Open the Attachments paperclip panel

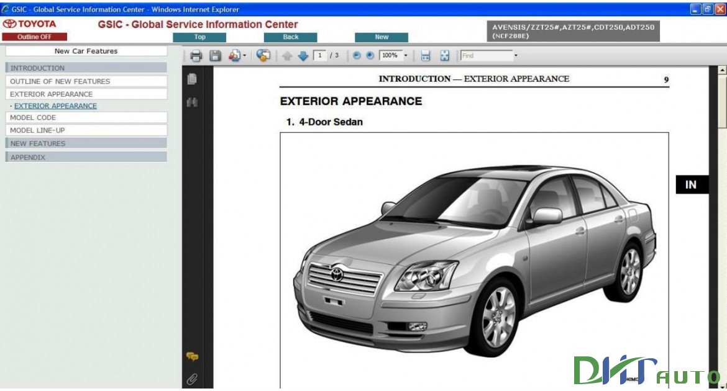[x=193, y=377]
